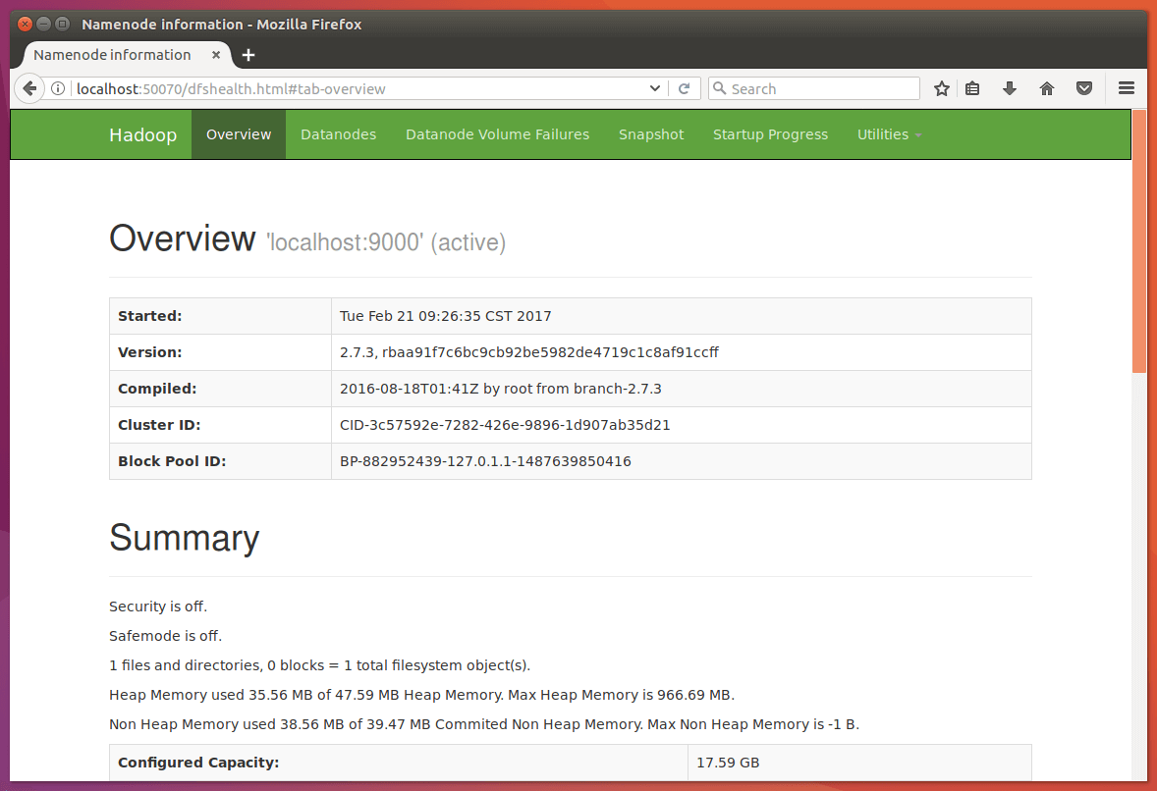This screenshot has height=791, width=1157.
Task: Click the Hadoop brand link
Action: [x=142, y=134]
